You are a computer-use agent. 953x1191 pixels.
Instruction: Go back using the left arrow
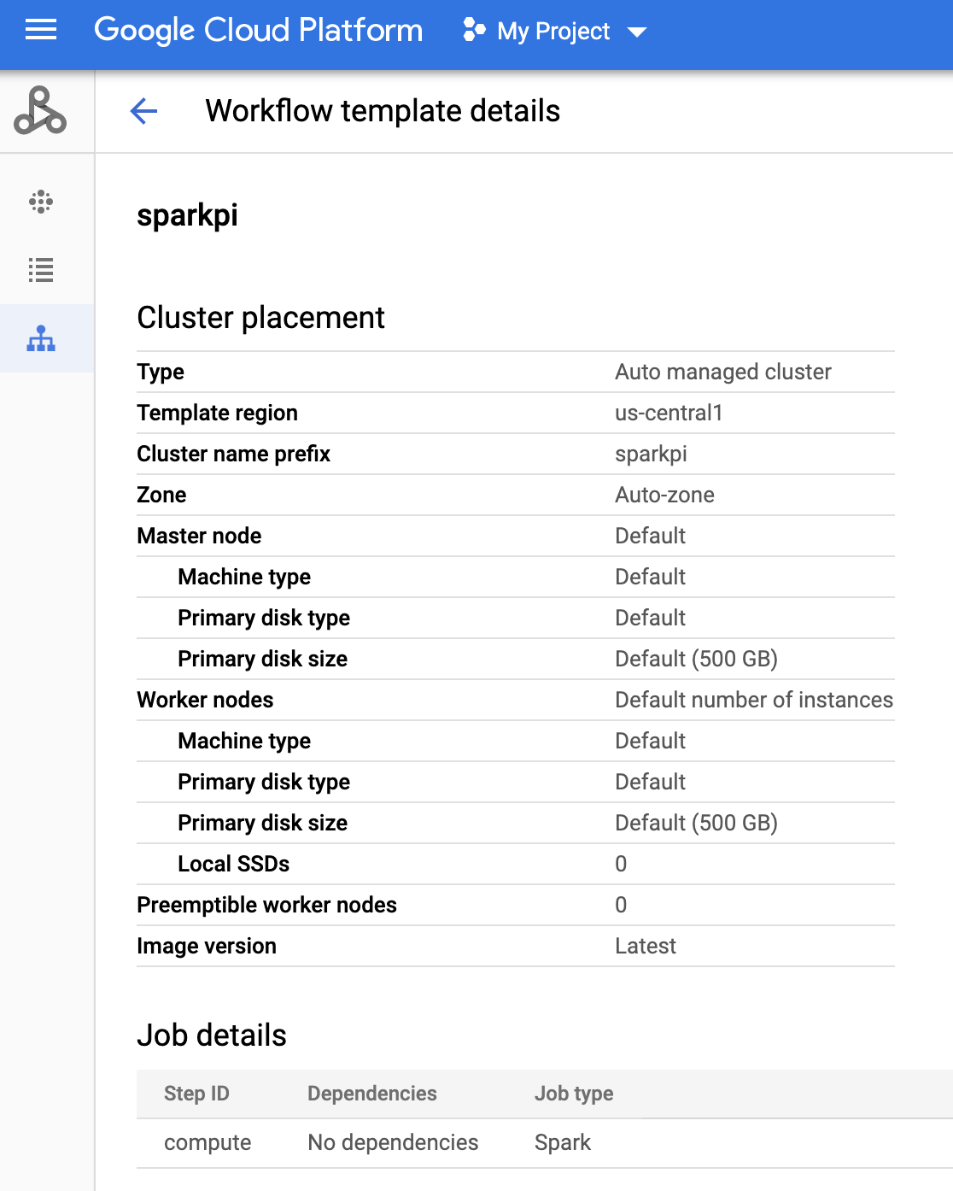tap(143, 111)
